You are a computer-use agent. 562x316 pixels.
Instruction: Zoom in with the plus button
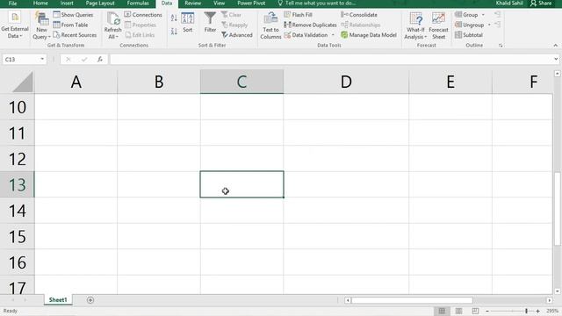pyautogui.click(x=537, y=311)
